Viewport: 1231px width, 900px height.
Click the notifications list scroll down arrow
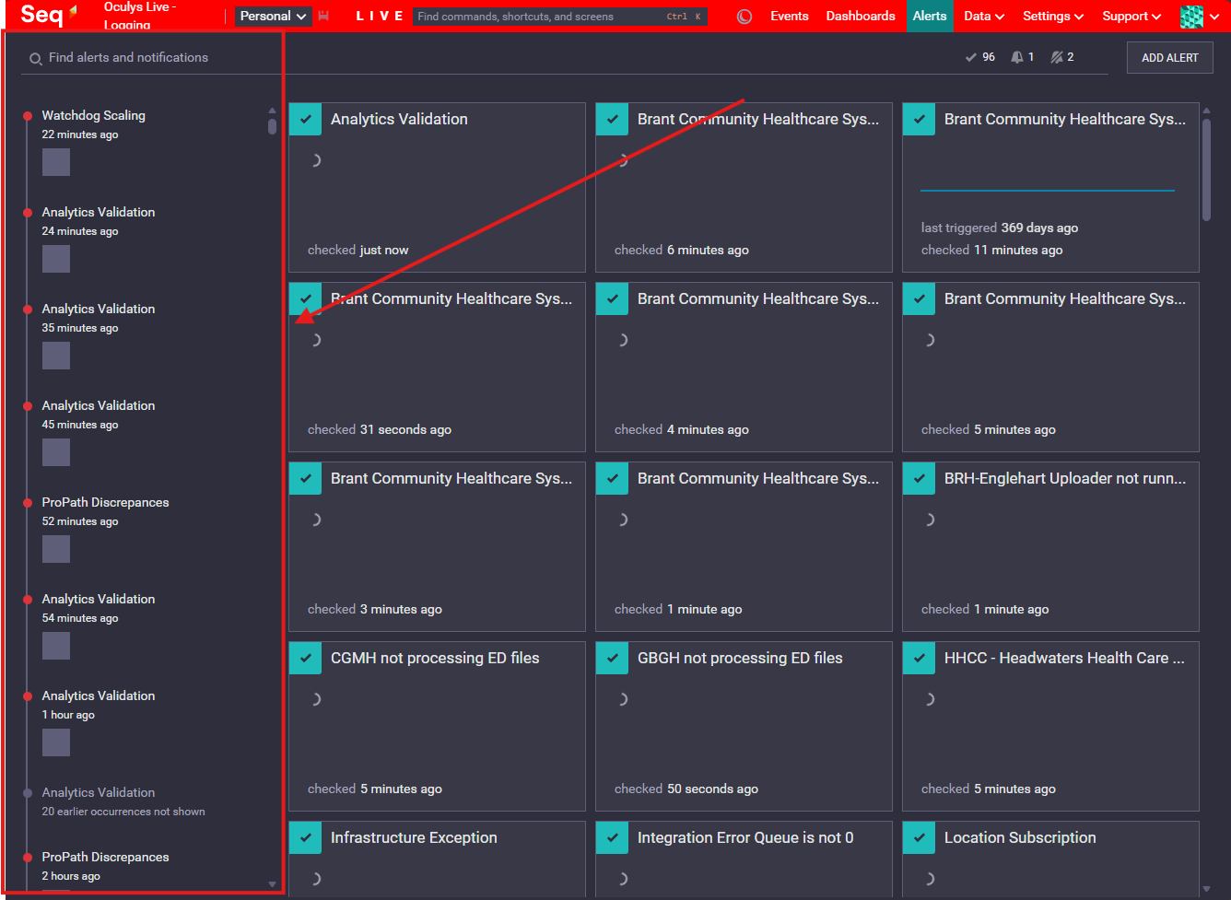tap(272, 884)
